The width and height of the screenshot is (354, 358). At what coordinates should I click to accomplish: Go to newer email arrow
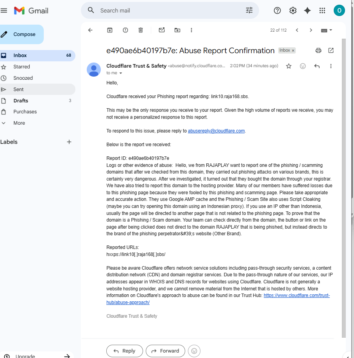coord(297,30)
